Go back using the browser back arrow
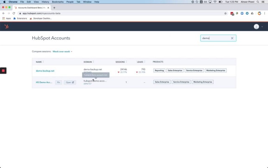 pos(4,13)
